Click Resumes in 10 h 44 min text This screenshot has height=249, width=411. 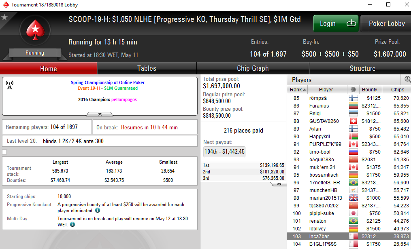[149, 127]
